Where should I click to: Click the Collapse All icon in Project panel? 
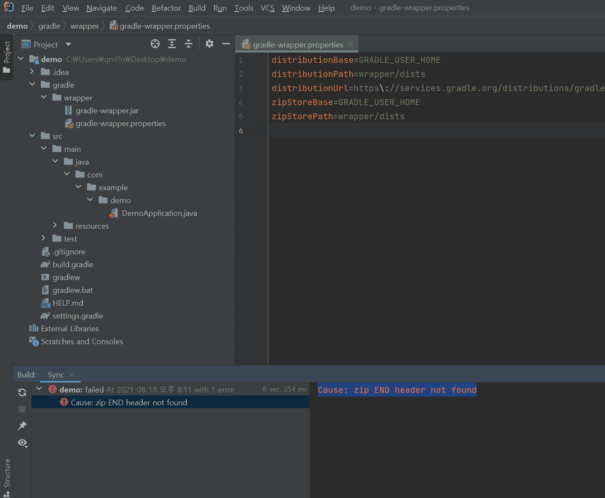189,44
